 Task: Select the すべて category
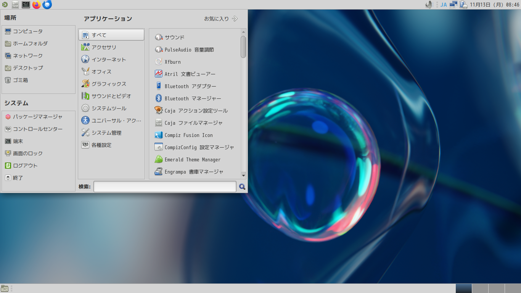(111, 35)
